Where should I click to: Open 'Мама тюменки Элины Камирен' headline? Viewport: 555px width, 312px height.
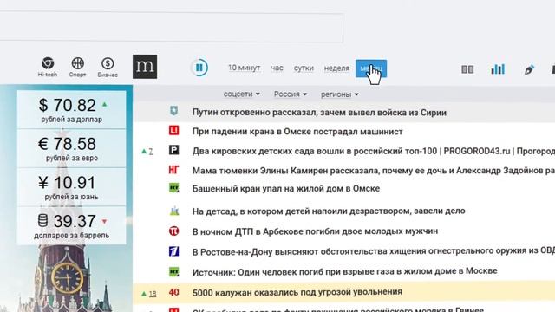374,171
